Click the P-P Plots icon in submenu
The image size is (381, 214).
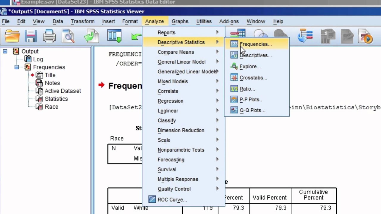(x=234, y=100)
